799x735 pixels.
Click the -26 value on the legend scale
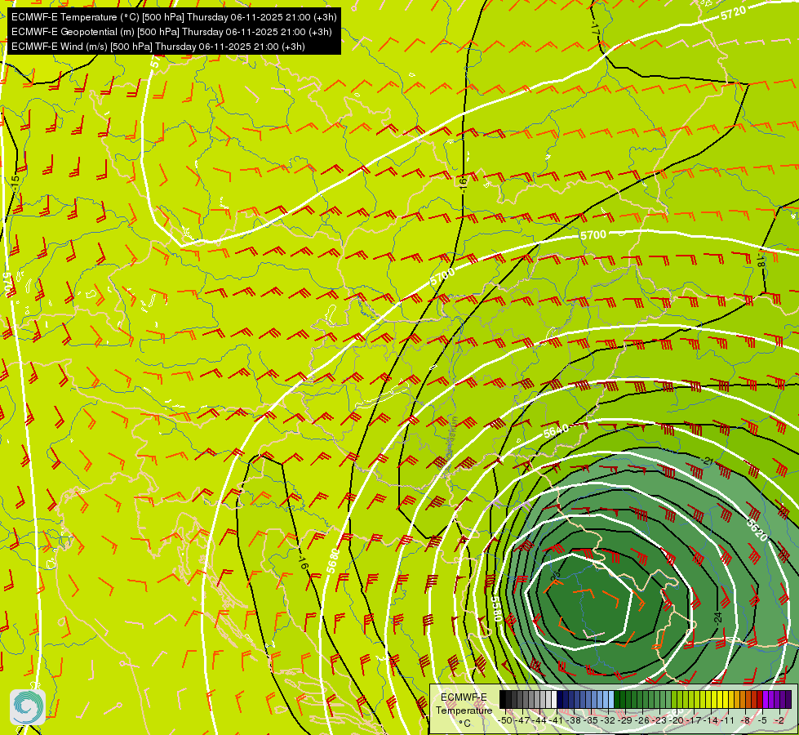click(642, 720)
